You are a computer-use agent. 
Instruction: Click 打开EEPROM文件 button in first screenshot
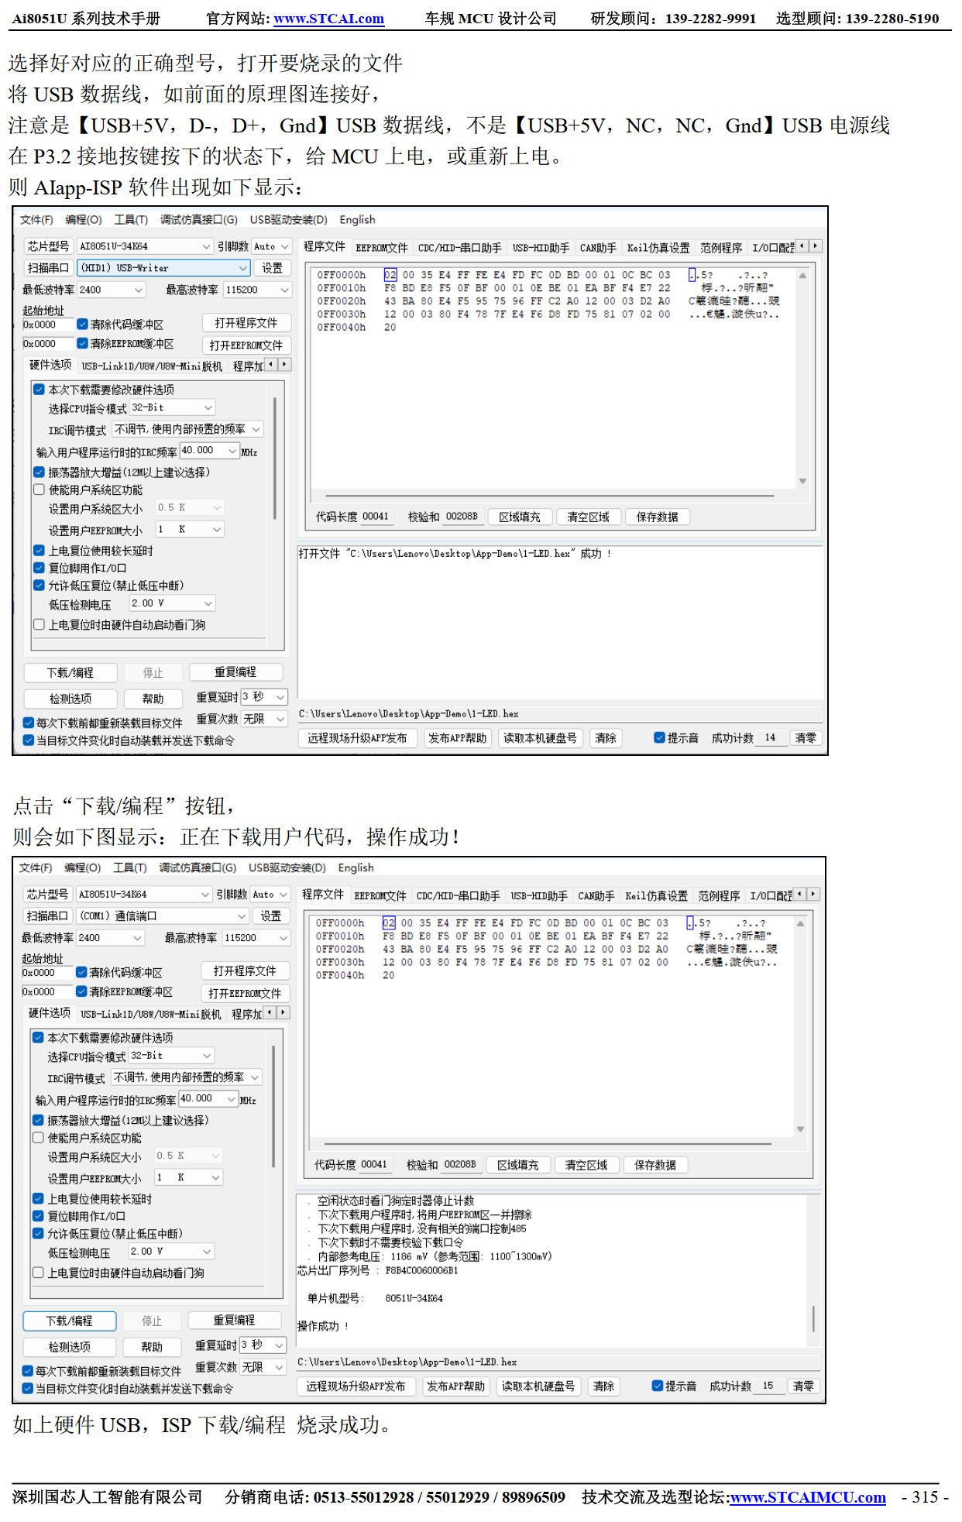coord(246,345)
